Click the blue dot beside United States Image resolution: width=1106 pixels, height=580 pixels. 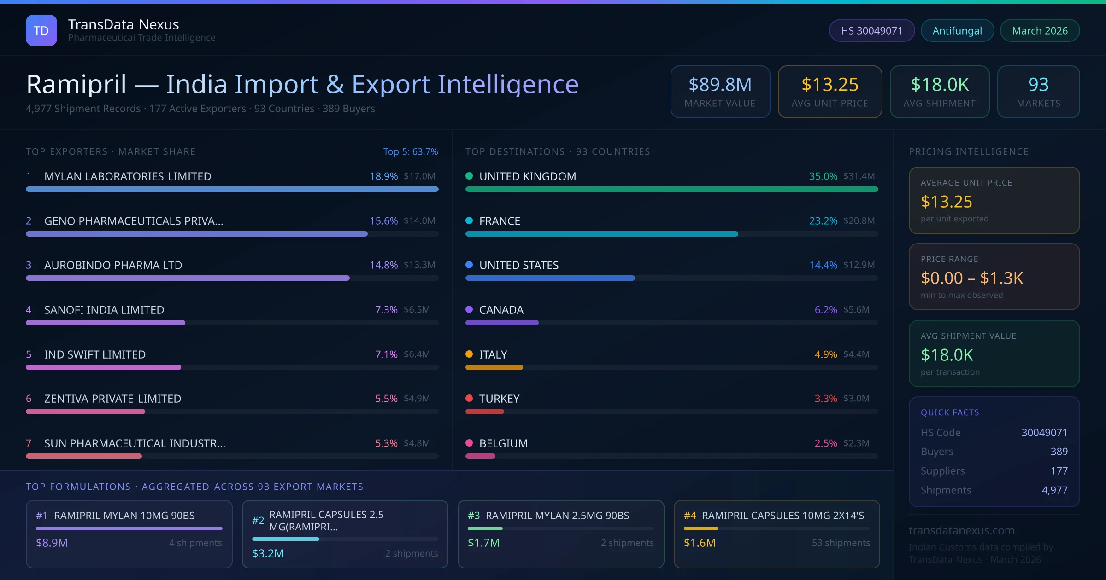pos(469,265)
